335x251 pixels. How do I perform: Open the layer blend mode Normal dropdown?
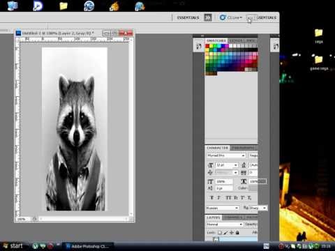225,225
